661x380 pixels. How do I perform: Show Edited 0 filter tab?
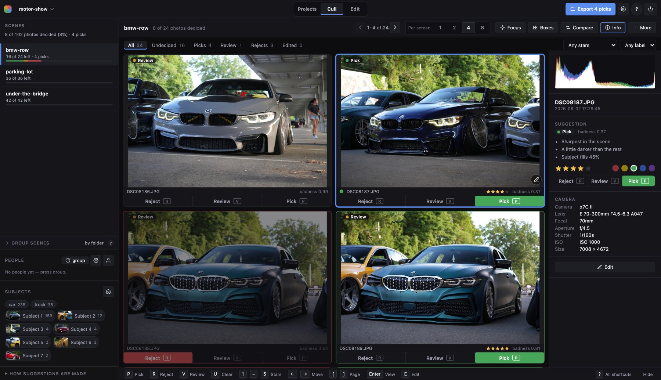(x=292, y=45)
